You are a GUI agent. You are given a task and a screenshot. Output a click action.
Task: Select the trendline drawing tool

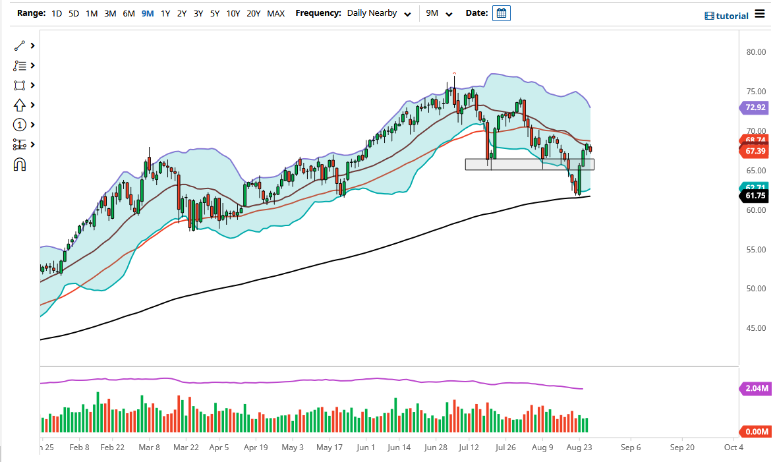coord(18,45)
